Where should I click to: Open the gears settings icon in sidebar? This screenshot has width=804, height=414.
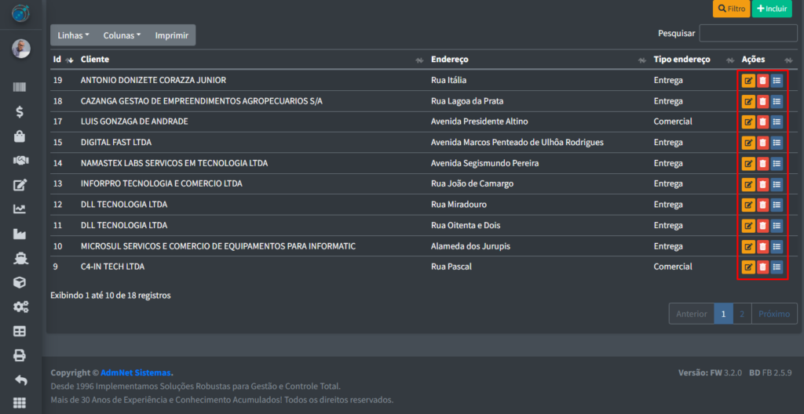coord(20,307)
